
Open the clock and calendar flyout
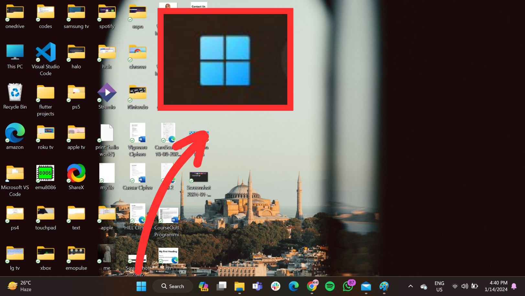pos(496,286)
